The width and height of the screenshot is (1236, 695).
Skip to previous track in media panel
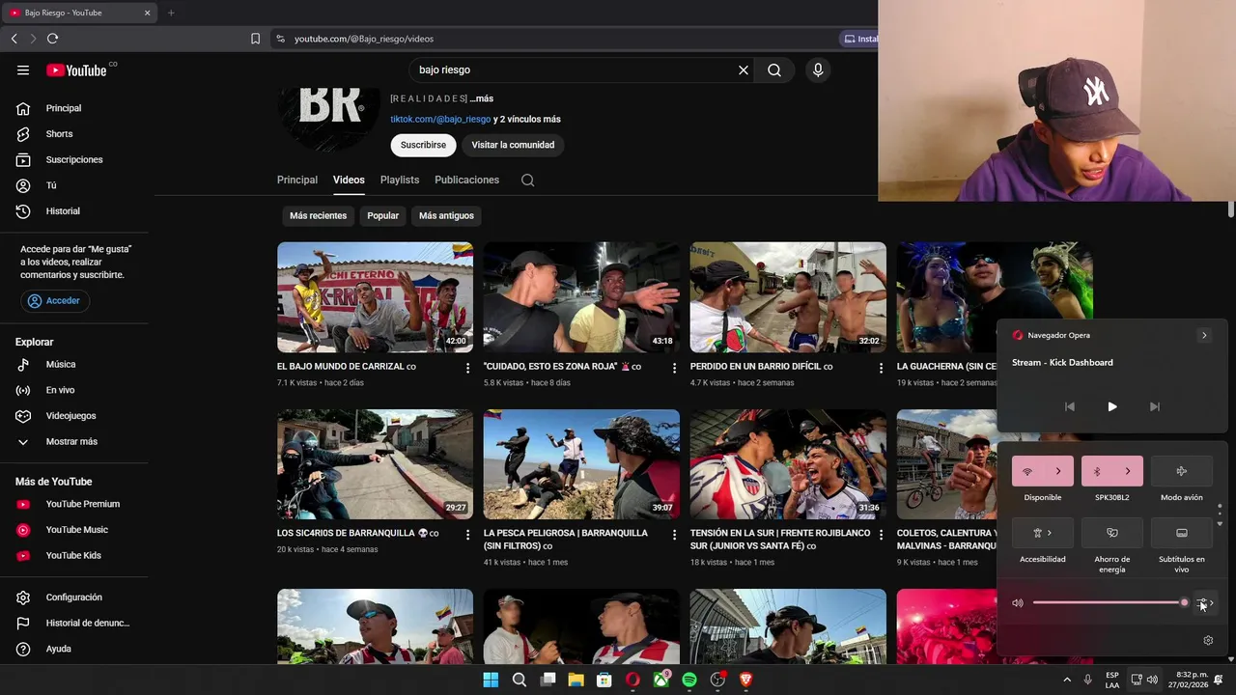pos(1070,406)
